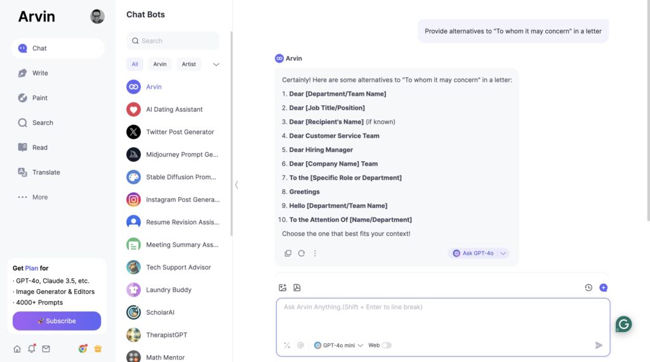The width and height of the screenshot is (650, 362).
Task: Open Math Mentor bot
Action: [x=173, y=357]
